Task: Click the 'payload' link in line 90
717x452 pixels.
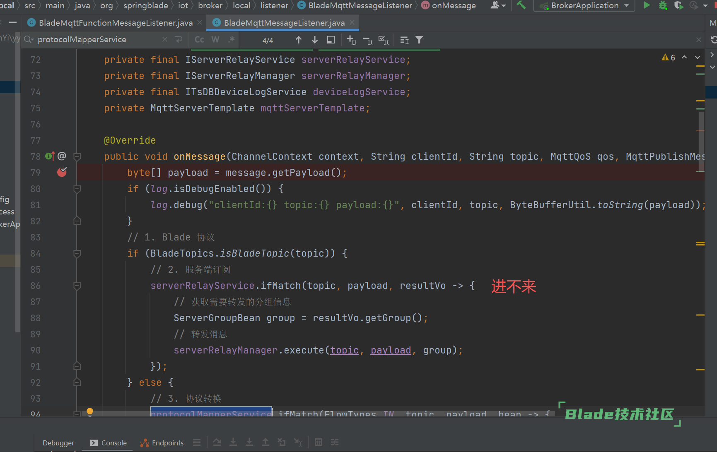Action: tap(391, 350)
